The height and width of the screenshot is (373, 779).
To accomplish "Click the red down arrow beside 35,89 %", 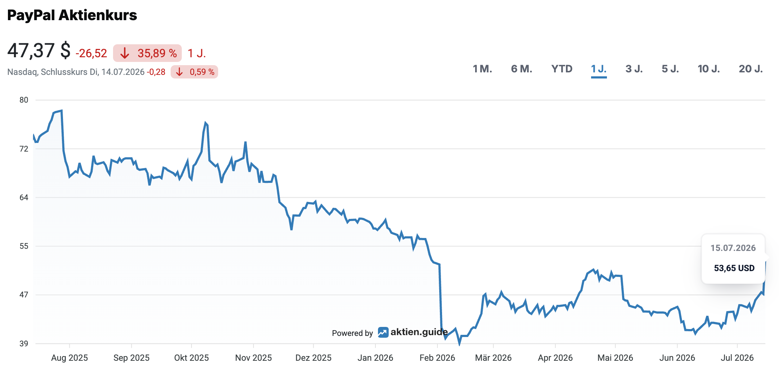I will [x=125, y=53].
